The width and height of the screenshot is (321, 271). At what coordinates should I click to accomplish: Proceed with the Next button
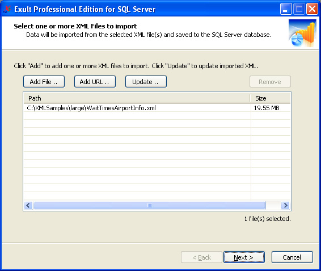pos(244,257)
